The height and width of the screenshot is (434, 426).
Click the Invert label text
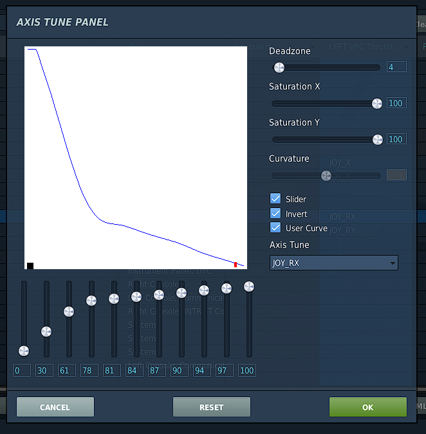pyautogui.click(x=296, y=214)
